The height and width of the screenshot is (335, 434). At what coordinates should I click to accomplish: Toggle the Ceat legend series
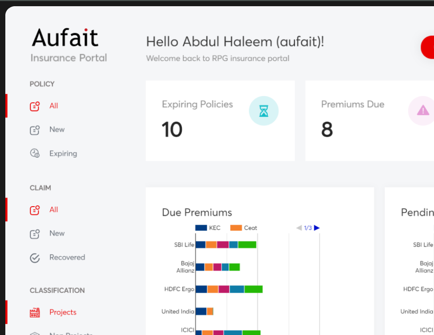click(x=243, y=228)
